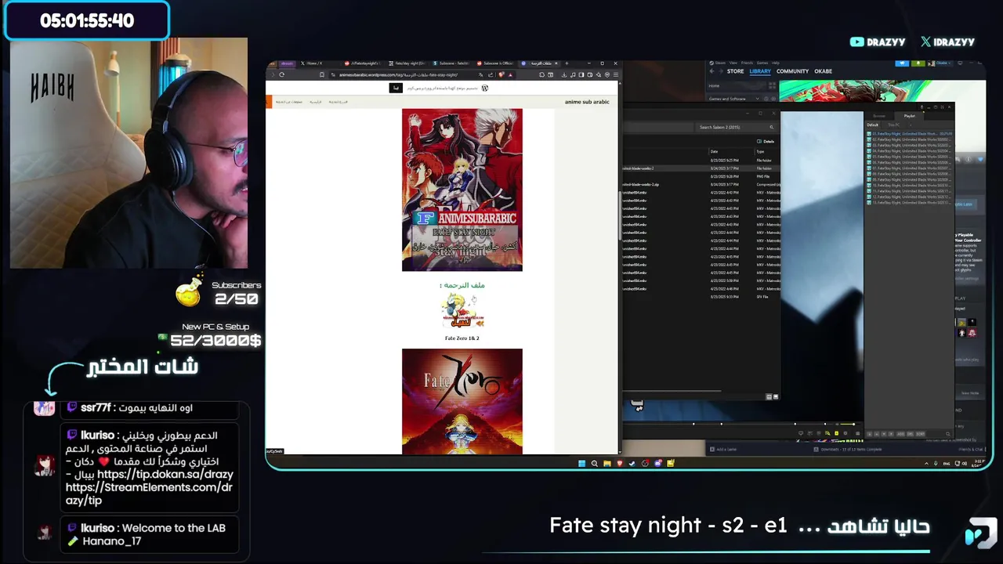Image resolution: width=1003 pixels, height=564 pixels.
Task: Click the subtitle download image under ملف الترجمة
Action: tap(462, 312)
